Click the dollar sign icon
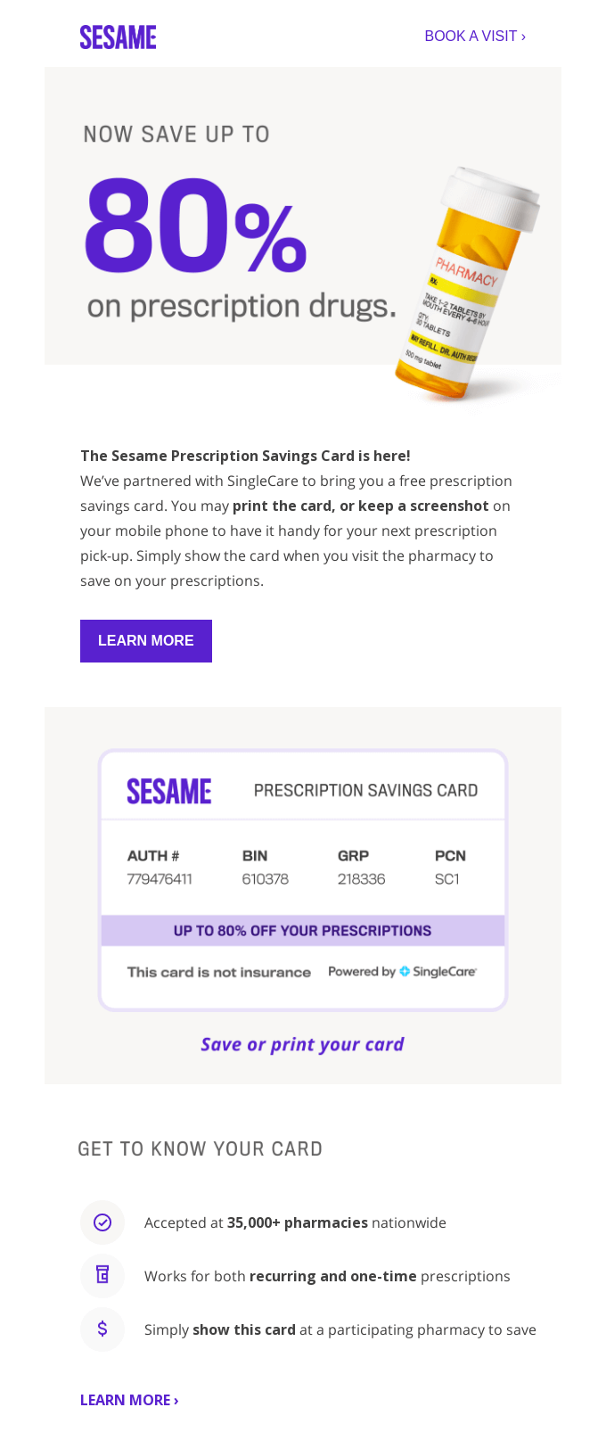Screen dimensions: 606x1432 pyautogui.click(x=102, y=1329)
